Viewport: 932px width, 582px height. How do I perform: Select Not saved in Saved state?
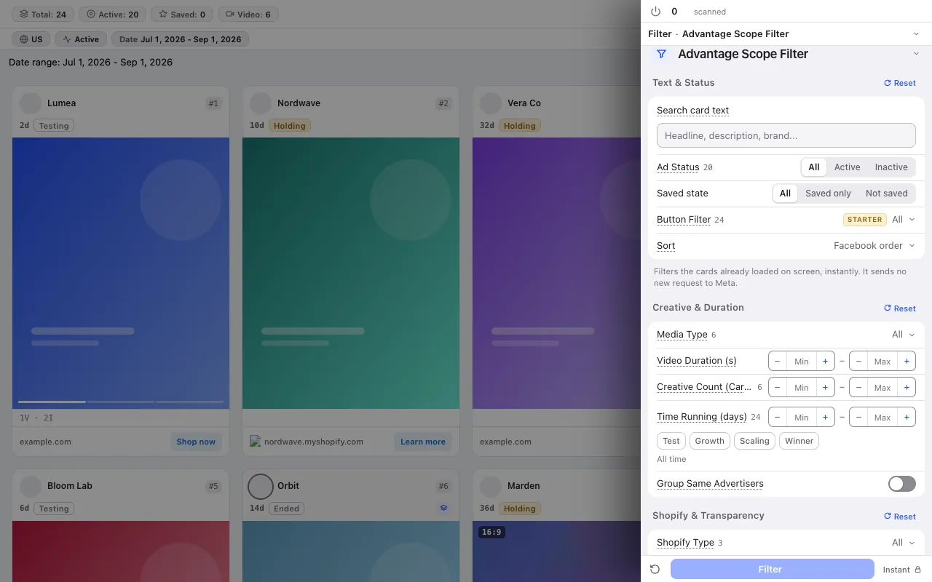tap(886, 194)
